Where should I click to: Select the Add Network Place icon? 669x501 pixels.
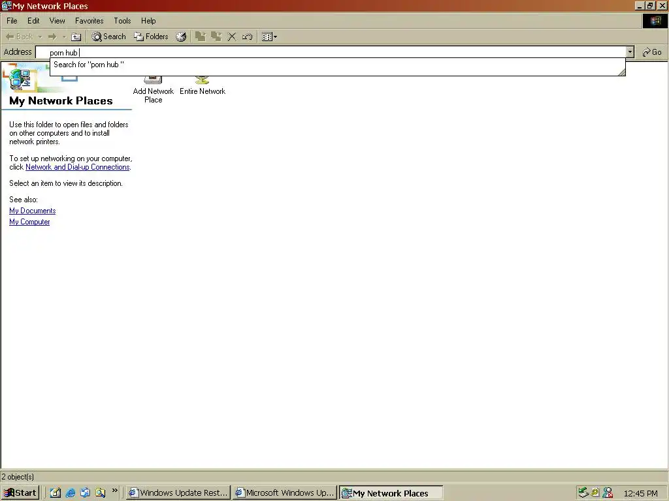[x=153, y=90]
